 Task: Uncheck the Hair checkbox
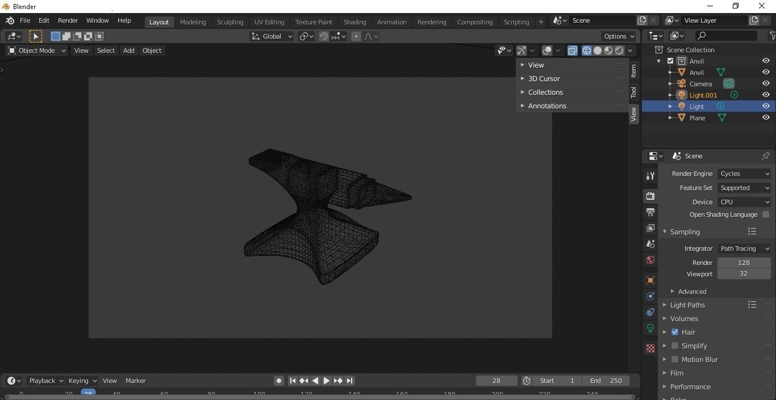[675, 332]
